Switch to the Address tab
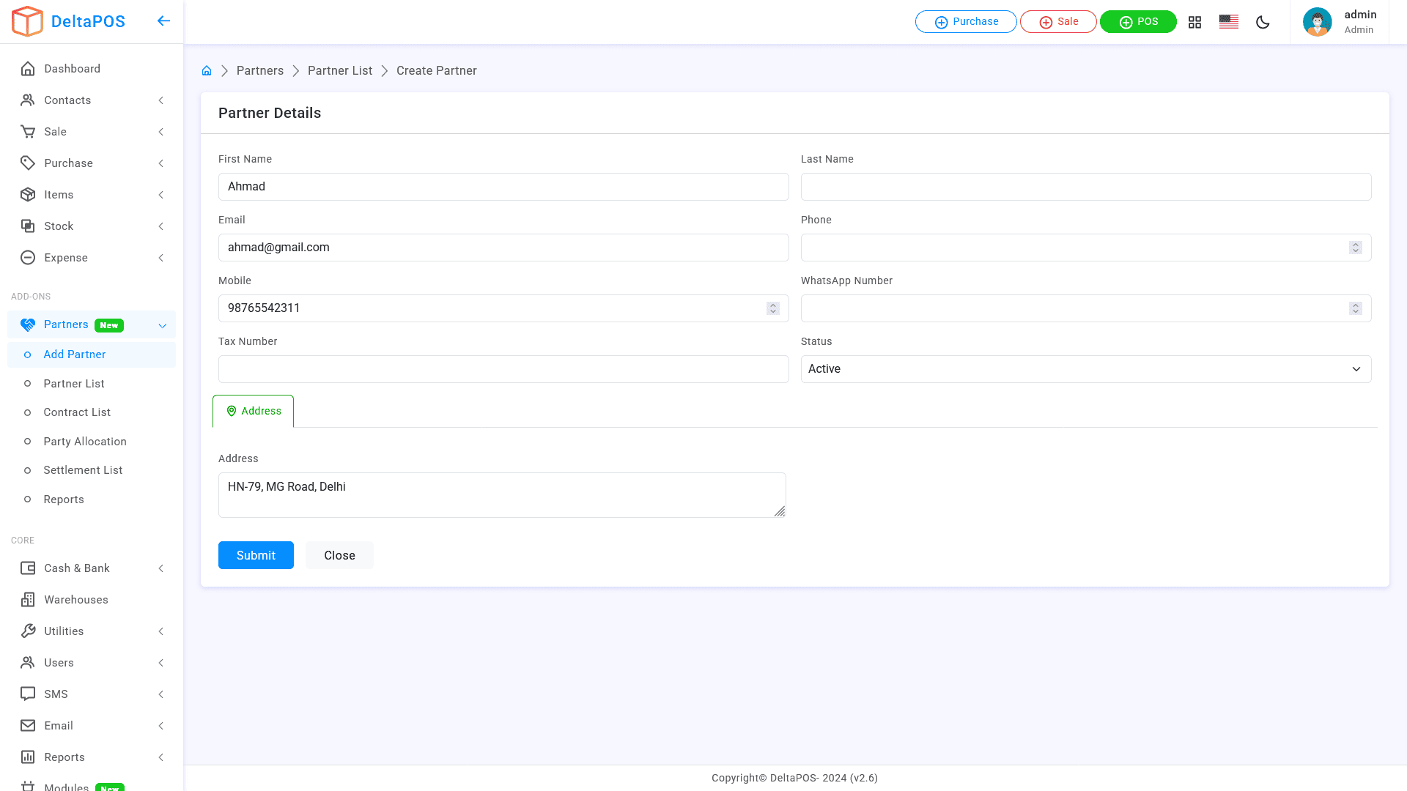1407x791 pixels. pos(253,411)
